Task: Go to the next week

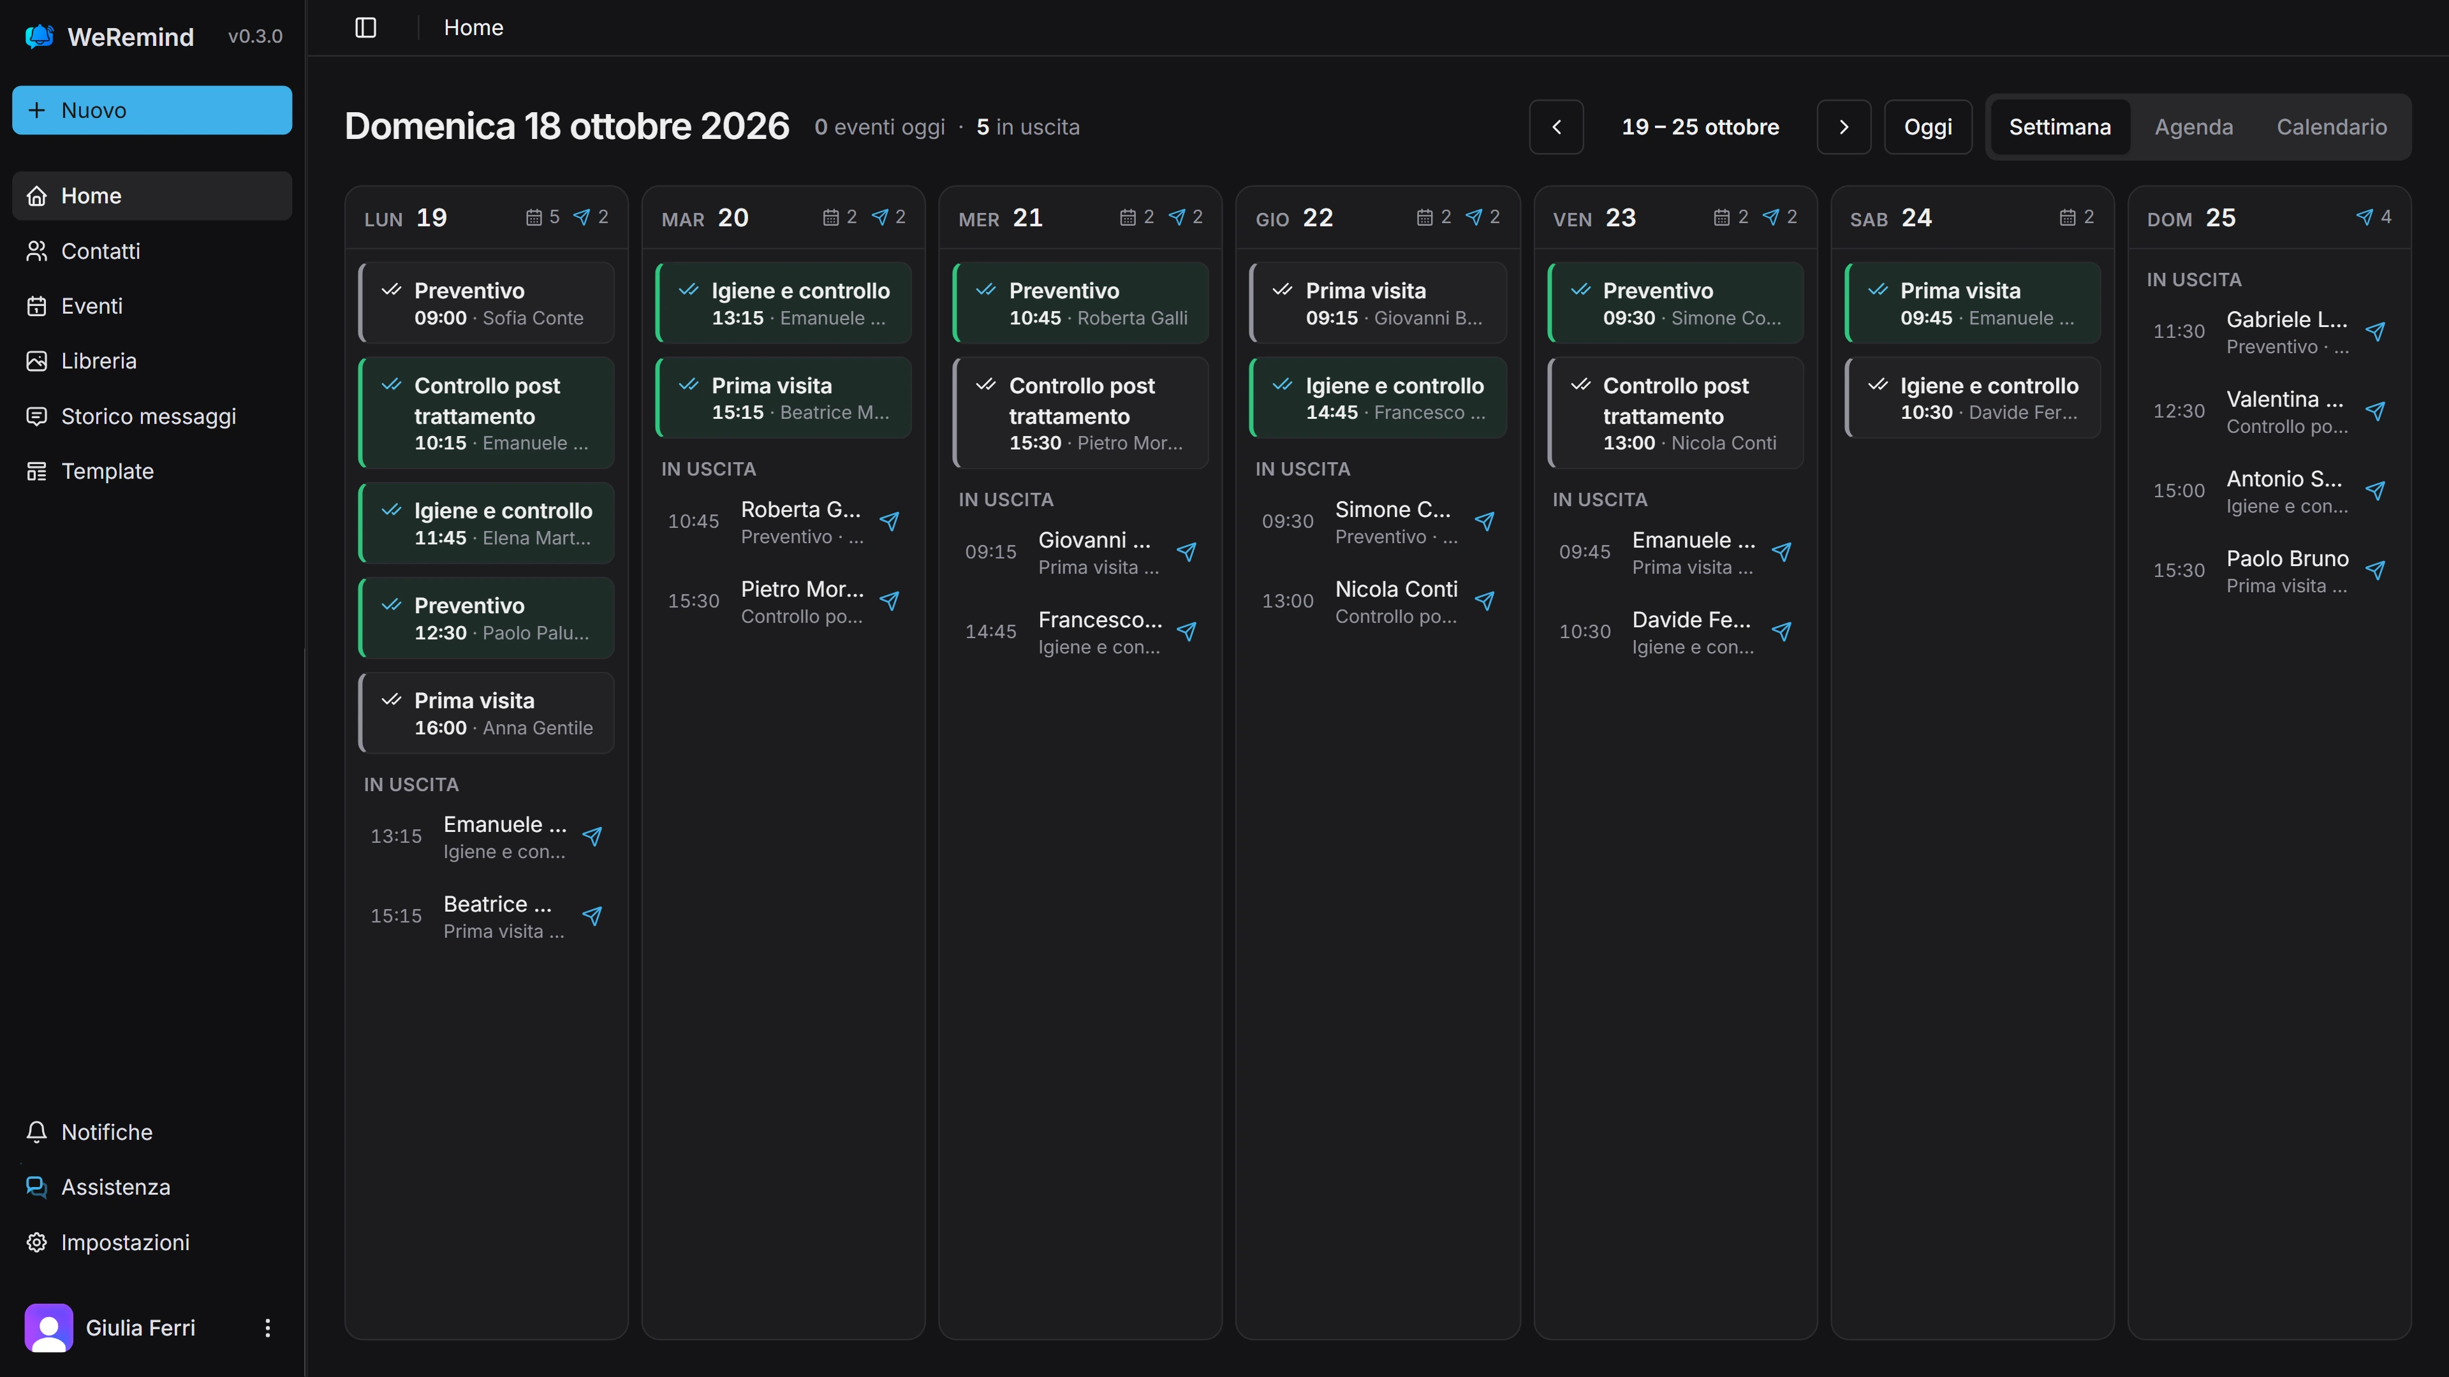Action: point(1843,127)
